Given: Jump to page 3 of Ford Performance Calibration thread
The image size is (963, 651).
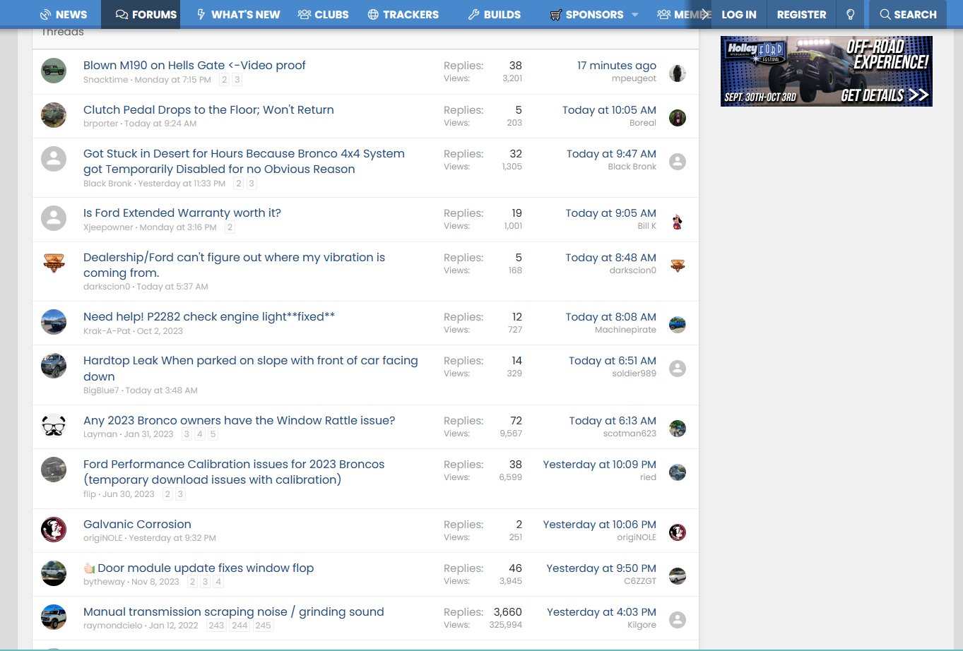Looking at the screenshot, I should pos(180,494).
